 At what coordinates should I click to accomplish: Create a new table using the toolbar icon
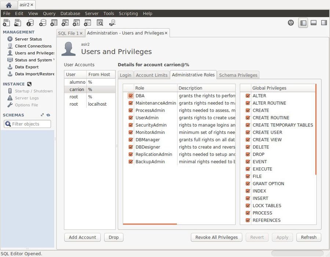click(x=54, y=23)
